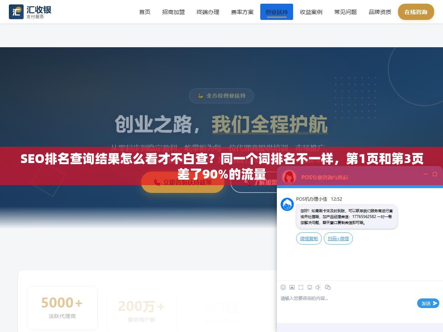This screenshot has width=443, height=332.
Task: Click the 我们全程护航 hero heading
Action: click(269, 124)
